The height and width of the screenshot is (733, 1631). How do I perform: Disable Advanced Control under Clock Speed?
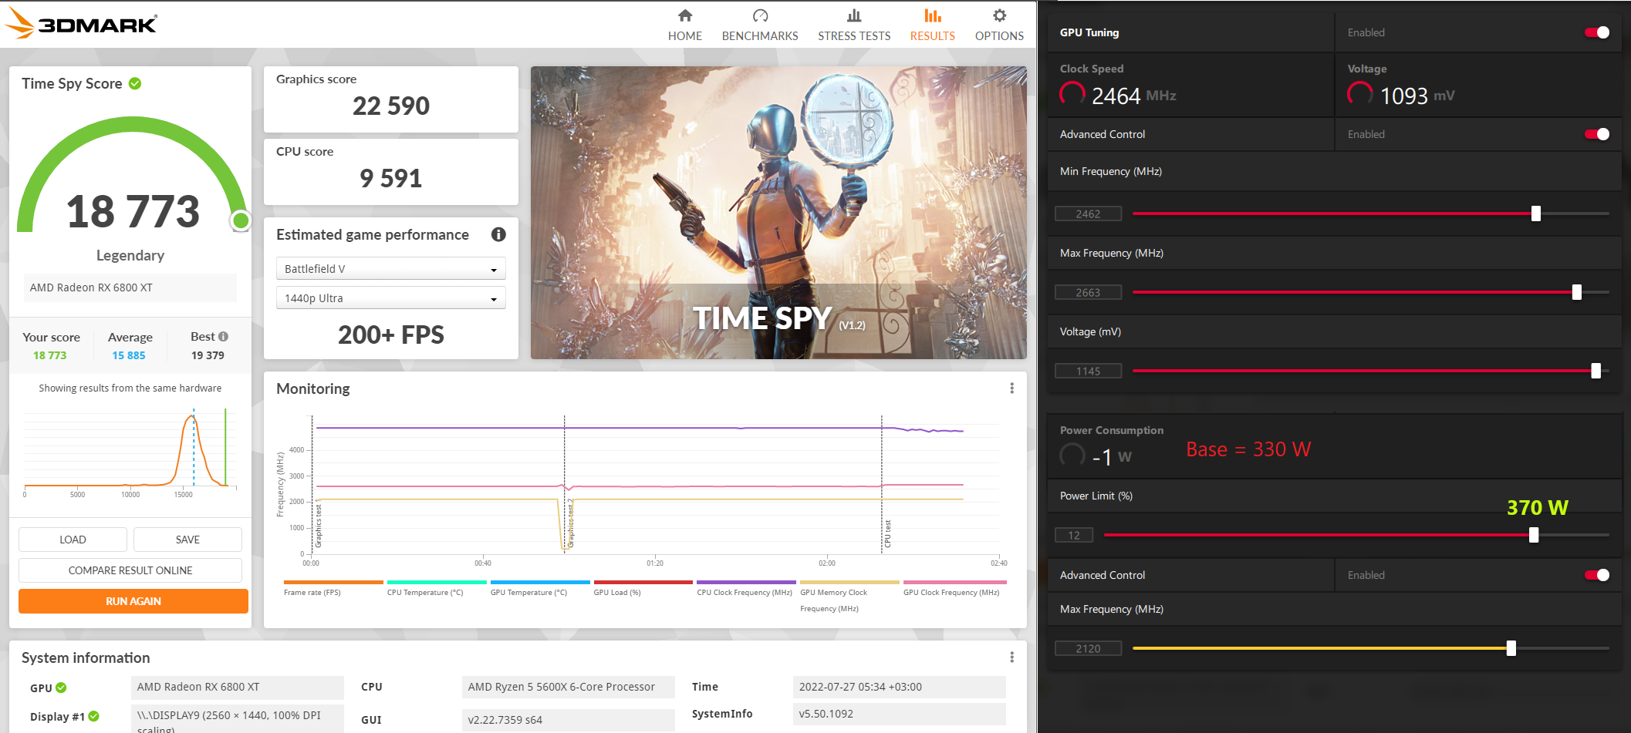1597,134
